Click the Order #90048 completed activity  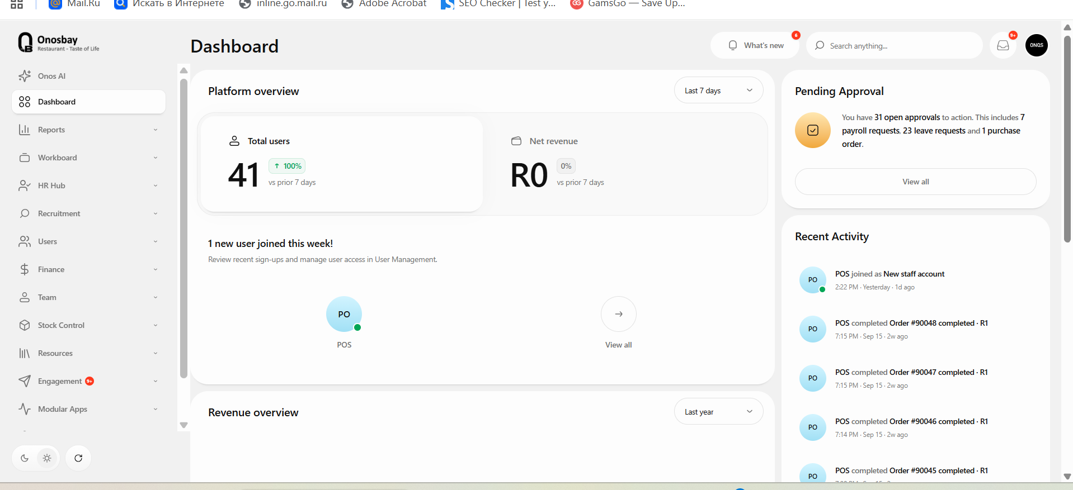pyautogui.click(x=915, y=329)
